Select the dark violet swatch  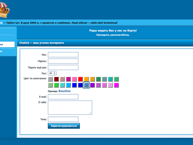tap(92, 85)
